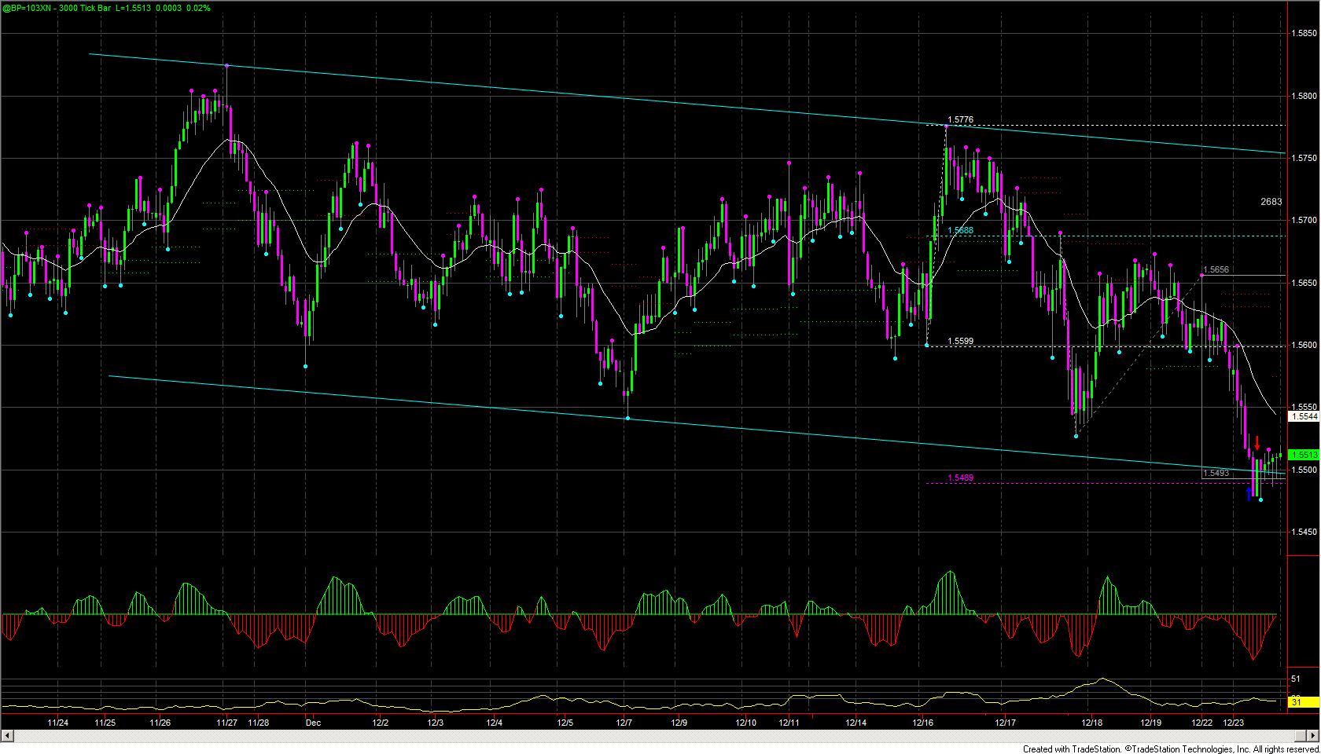1321x754 pixels.
Task: Click the 1.5800 price axis label
Action: (1304, 96)
